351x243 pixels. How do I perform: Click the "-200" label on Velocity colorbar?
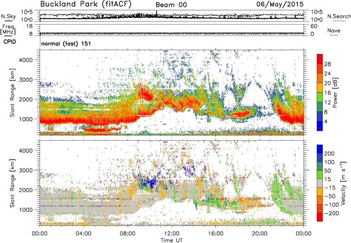coord(332,213)
